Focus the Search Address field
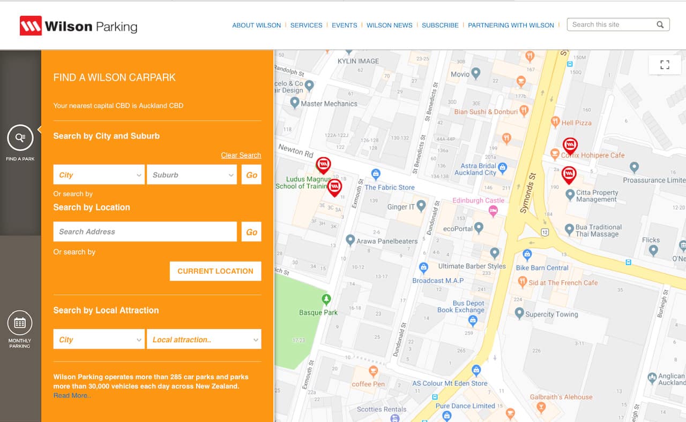The height and width of the screenshot is (422, 686). point(145,232)
